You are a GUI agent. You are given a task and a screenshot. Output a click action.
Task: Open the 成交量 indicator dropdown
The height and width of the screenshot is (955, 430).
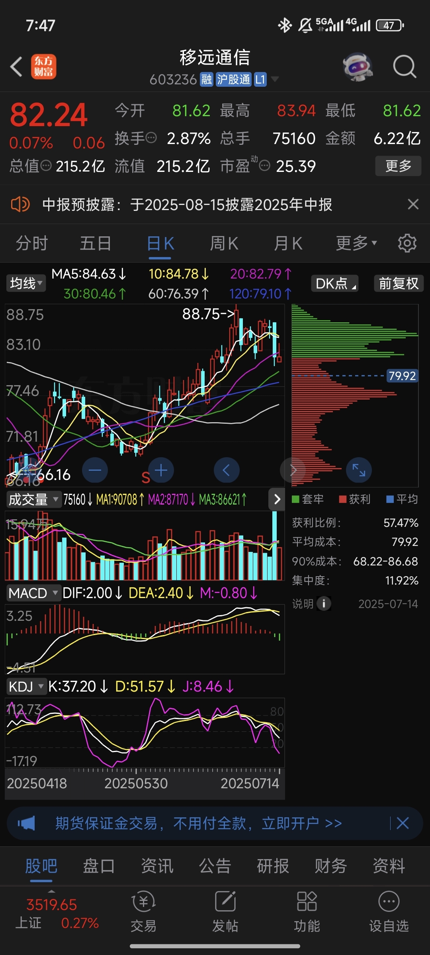[x=33, y=499]
